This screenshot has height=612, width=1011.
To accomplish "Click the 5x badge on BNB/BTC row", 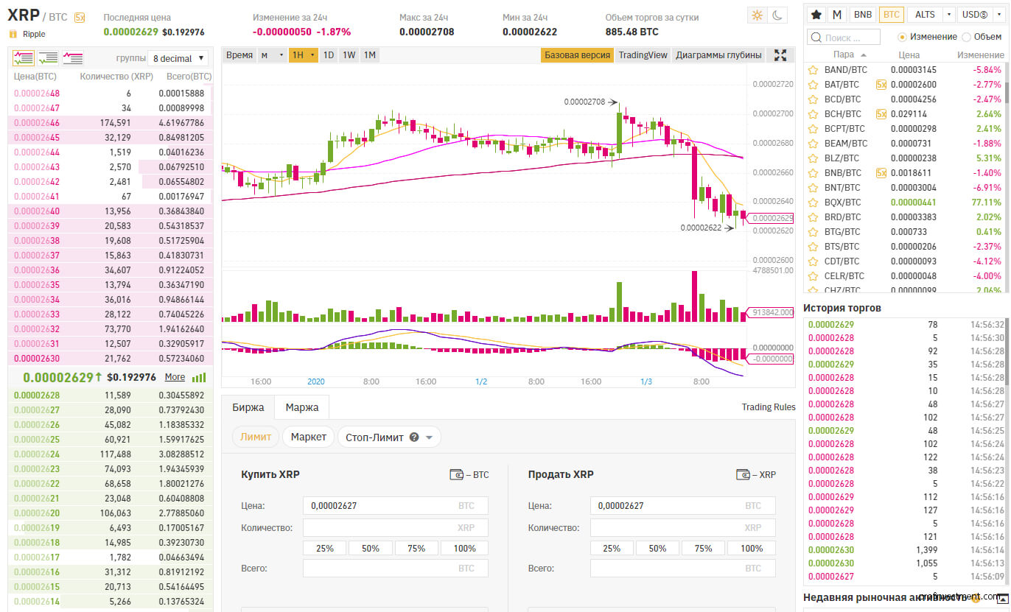I will [x=881, y=173].
